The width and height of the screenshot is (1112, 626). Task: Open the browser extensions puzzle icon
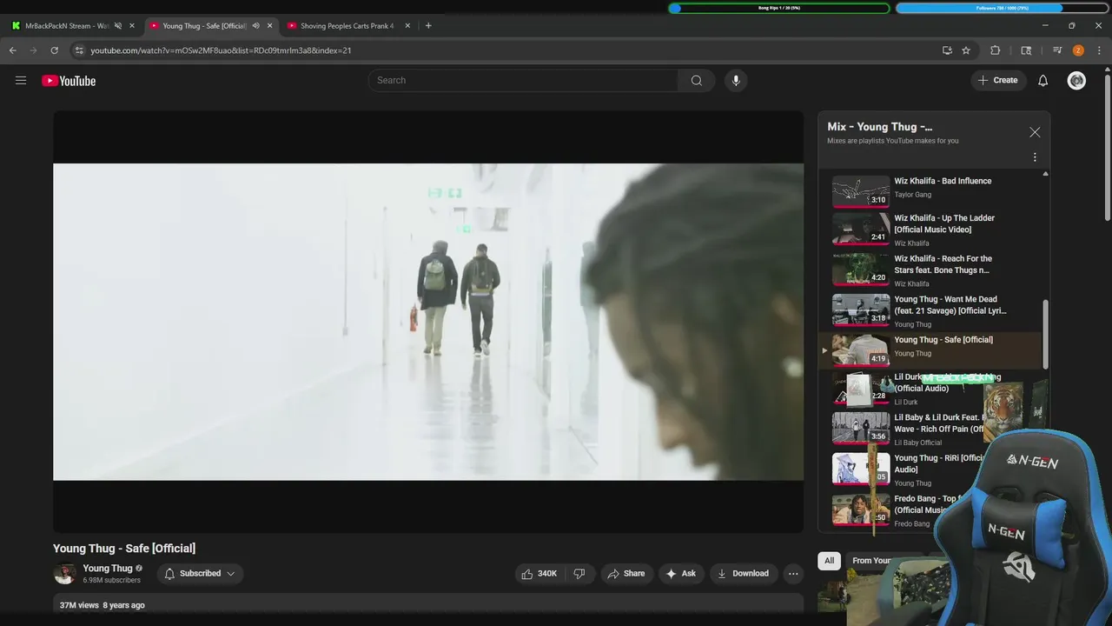[996, 50]
